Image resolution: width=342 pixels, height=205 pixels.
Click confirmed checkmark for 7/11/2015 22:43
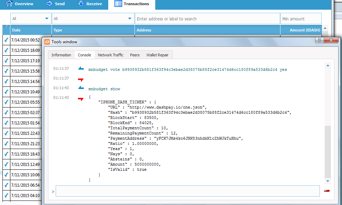click(6, 133)
